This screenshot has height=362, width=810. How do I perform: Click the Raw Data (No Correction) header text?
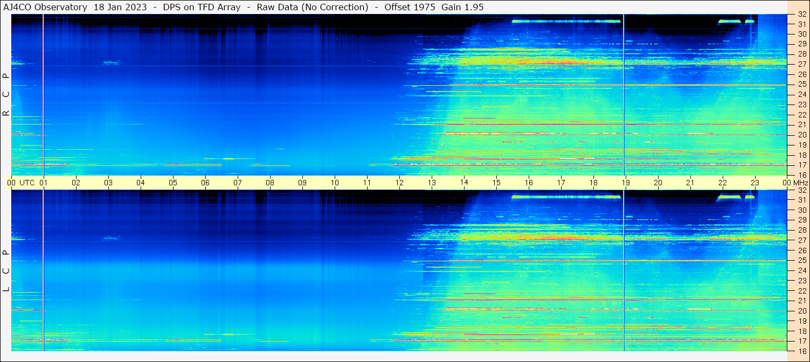click(x=313, y=7)
